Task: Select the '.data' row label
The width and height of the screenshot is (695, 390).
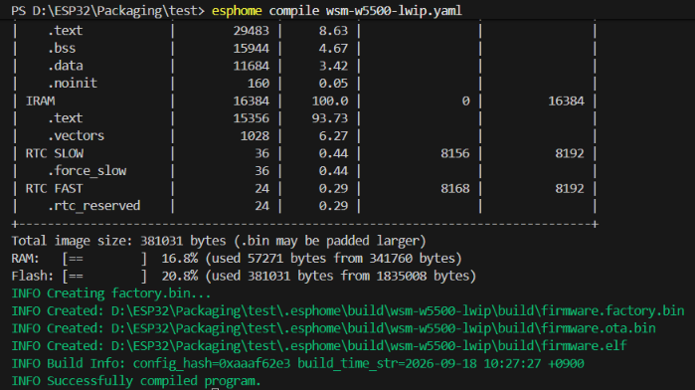Action: click(x=66, y=66)
